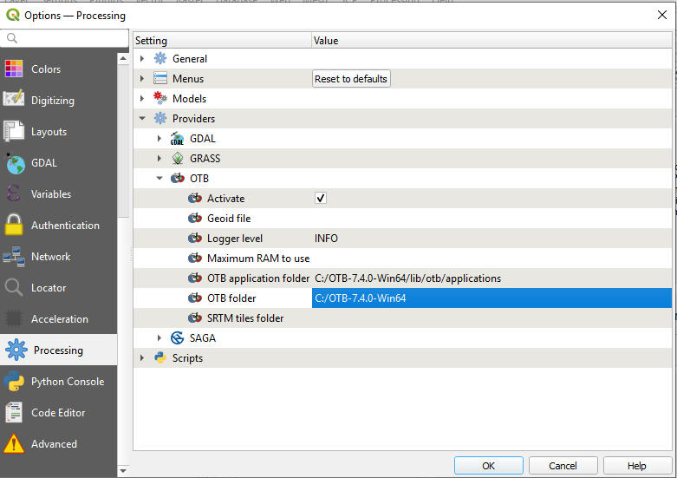Click the options search field
The image size is (677, 478).
pyautogui.click(x=64, y=38)
